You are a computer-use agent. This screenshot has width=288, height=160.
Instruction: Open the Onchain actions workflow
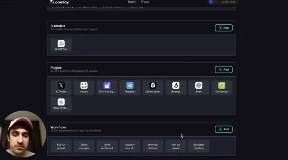[x=153, y=146]
